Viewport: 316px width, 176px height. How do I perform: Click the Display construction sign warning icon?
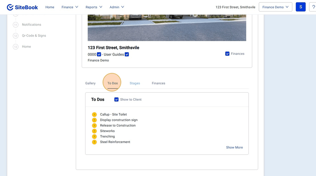pos(94,120)
